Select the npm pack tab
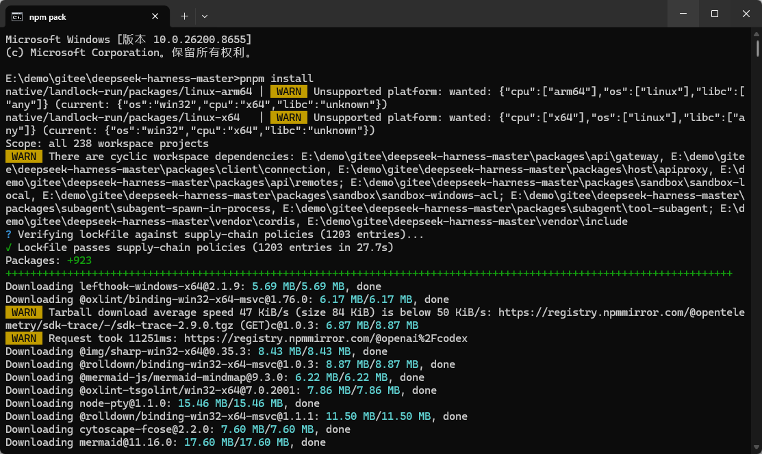The image size is (762, 454). [x=88, y=16]
